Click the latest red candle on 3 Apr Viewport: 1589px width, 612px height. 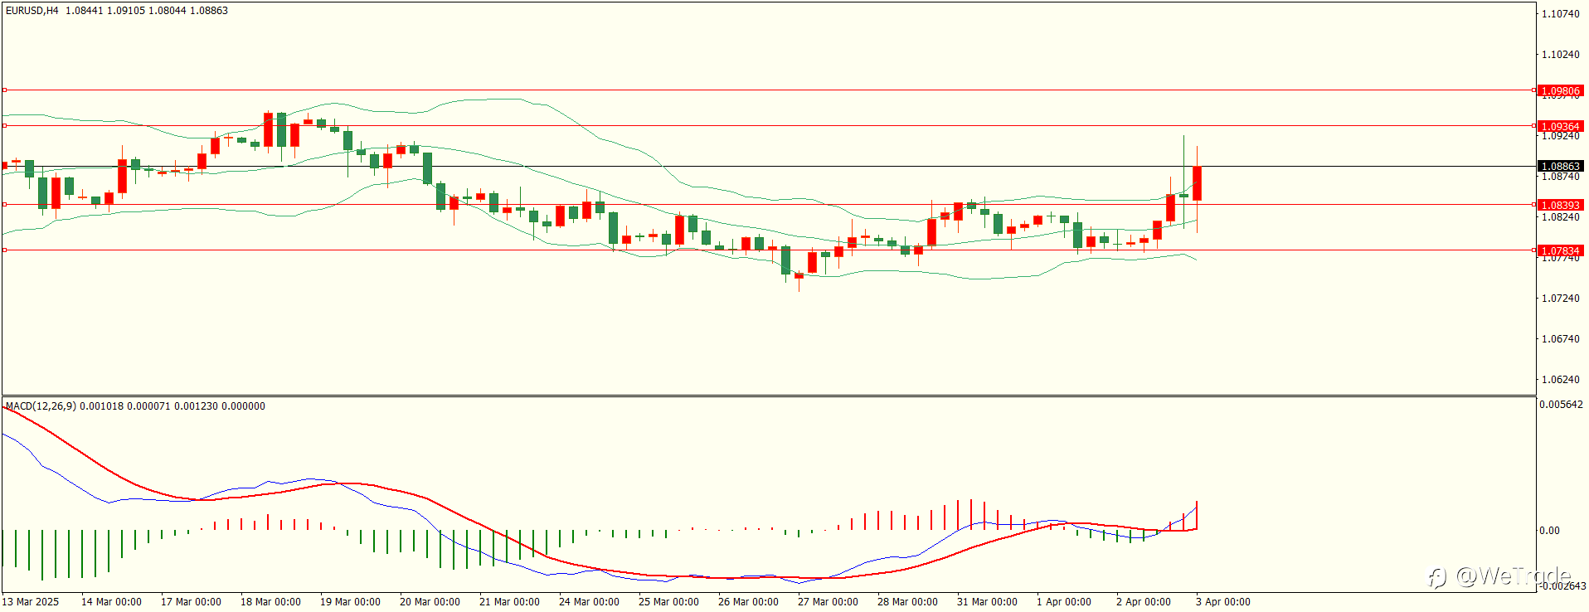pyautogui.click(x=1197, y=183)
